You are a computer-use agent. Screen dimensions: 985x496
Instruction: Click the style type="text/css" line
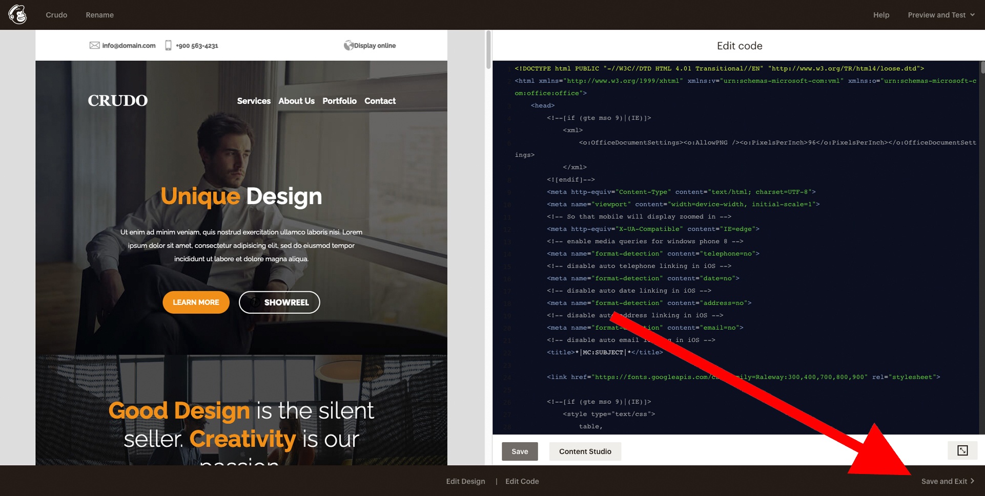609,414
